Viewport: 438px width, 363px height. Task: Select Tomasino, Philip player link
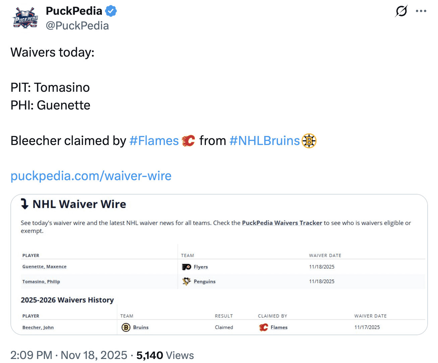click(x=41, y=282)
